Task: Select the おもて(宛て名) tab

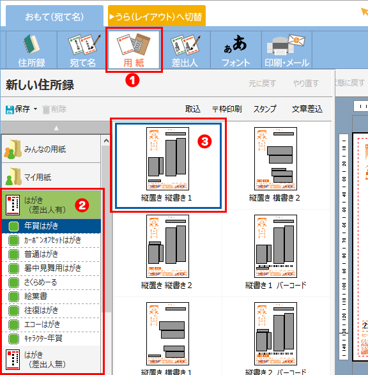Action: point(54,17)
